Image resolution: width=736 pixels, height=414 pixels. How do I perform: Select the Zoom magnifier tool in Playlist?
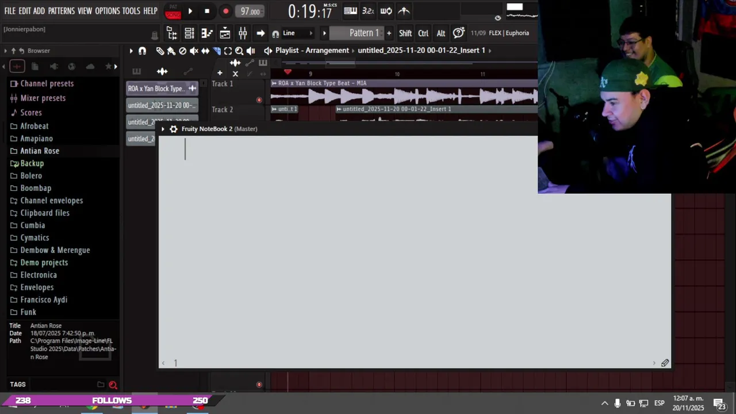(x=239, y=51)
